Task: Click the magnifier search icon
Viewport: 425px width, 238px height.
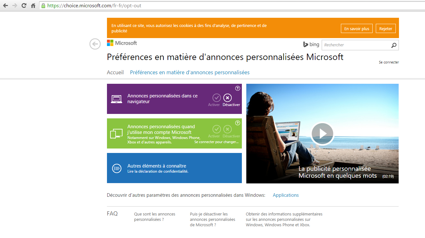Action: 394,45
